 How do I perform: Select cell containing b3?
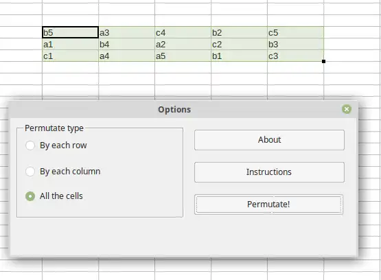(x=295, y=44)
